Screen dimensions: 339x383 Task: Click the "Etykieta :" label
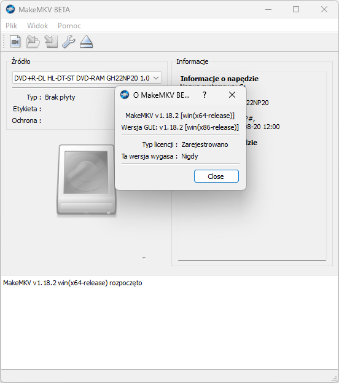pyautogui.click(x=27, y=109)
